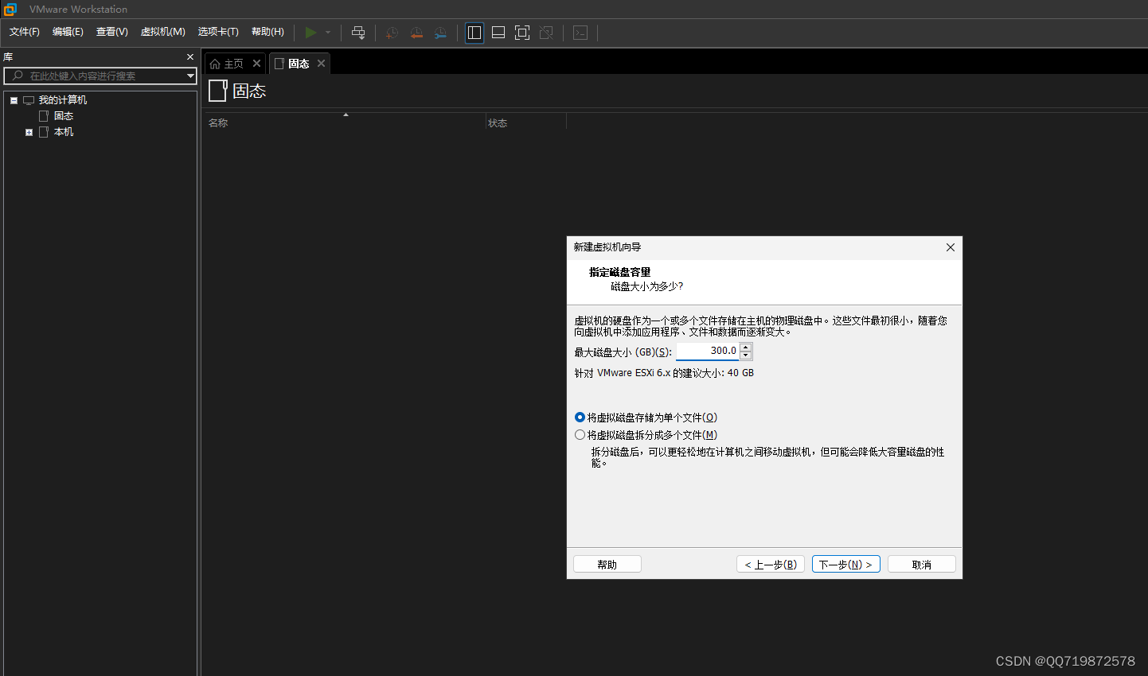Open the 查看(V) menu
1148x676 pixels.
(112, 32)
